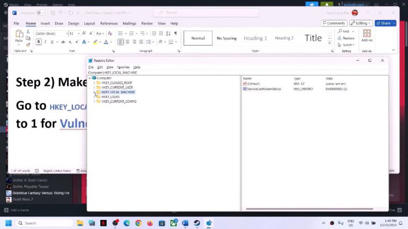
Task: Open Netflix app from the taskbar
Action: [103, 223]
